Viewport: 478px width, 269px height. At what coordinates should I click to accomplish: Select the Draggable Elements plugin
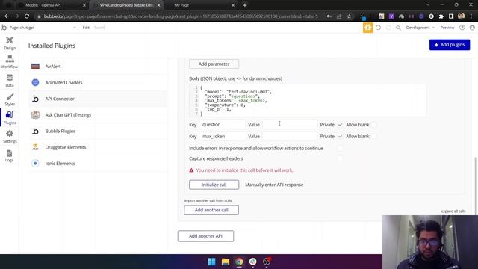[x=98, y=147]
